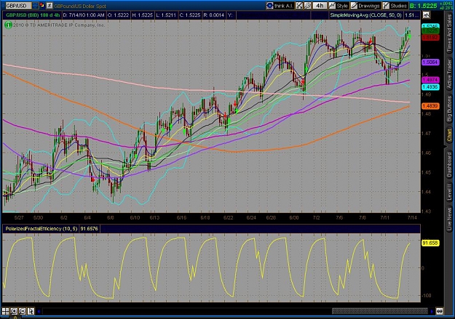Click the horizontal time scrollbar thumb
Screen dimensions: 455x319
click(379, 312)
